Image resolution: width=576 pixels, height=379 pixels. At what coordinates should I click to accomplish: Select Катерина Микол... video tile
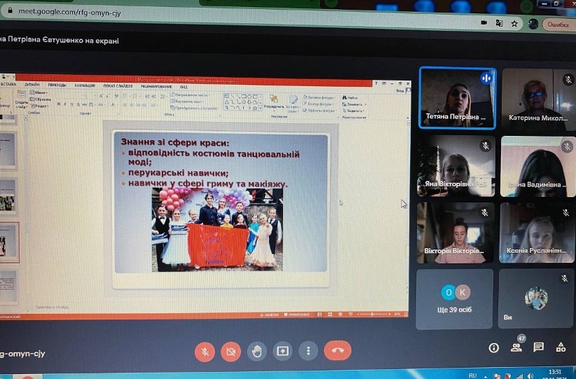click(x=539, y=99)
